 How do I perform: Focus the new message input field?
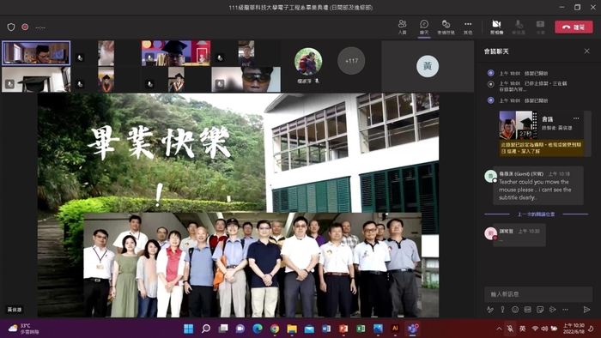538,294
